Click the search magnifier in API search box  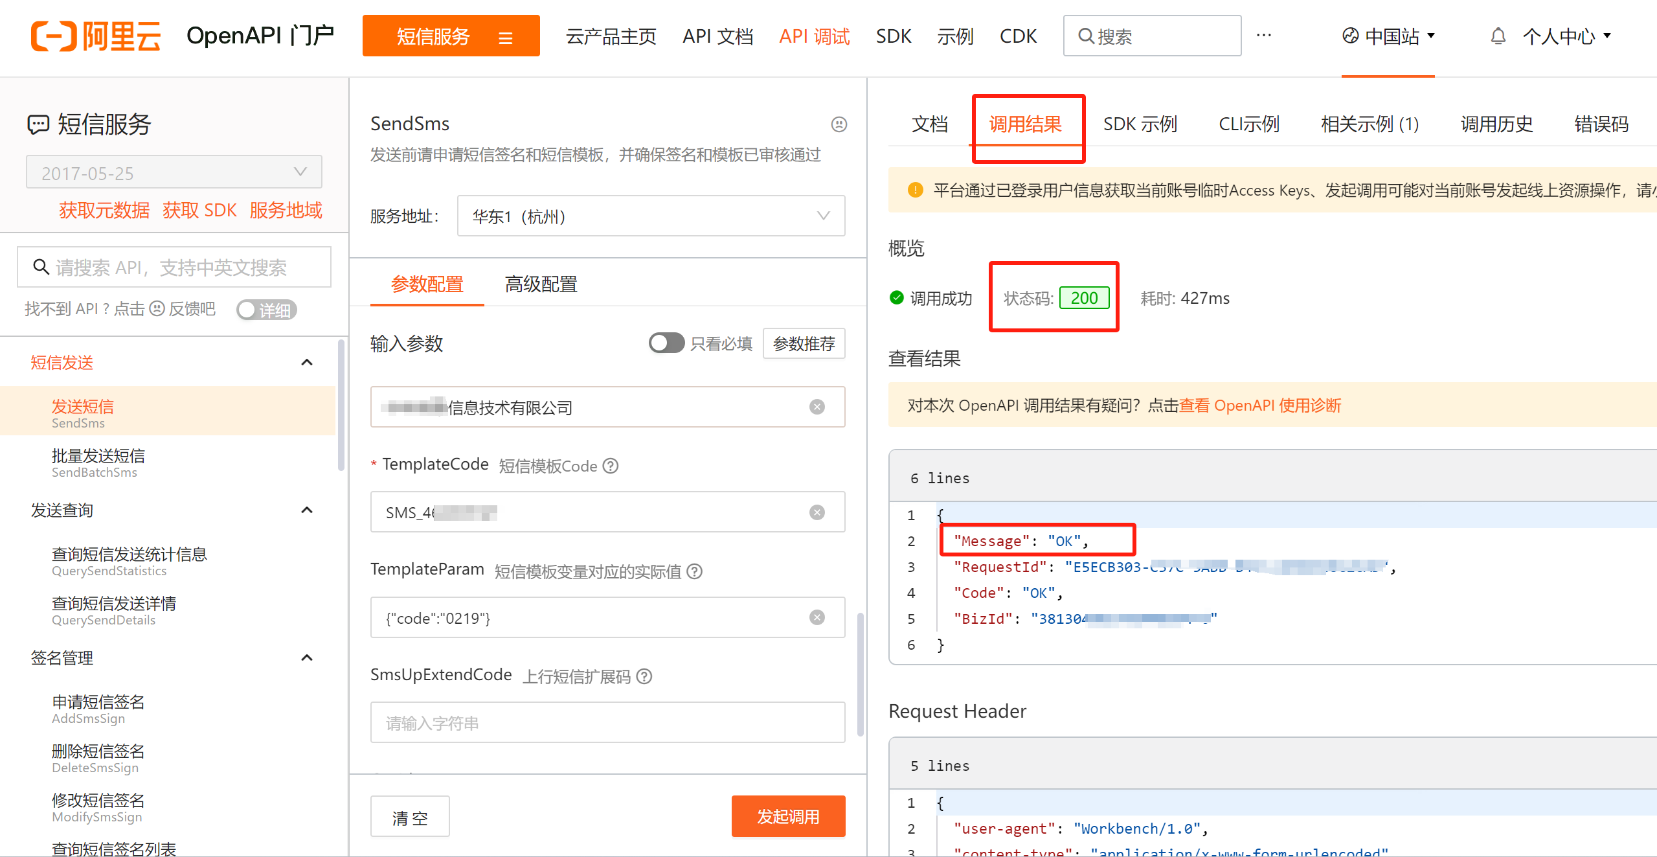pyautogui.click(x=41, y=267)
